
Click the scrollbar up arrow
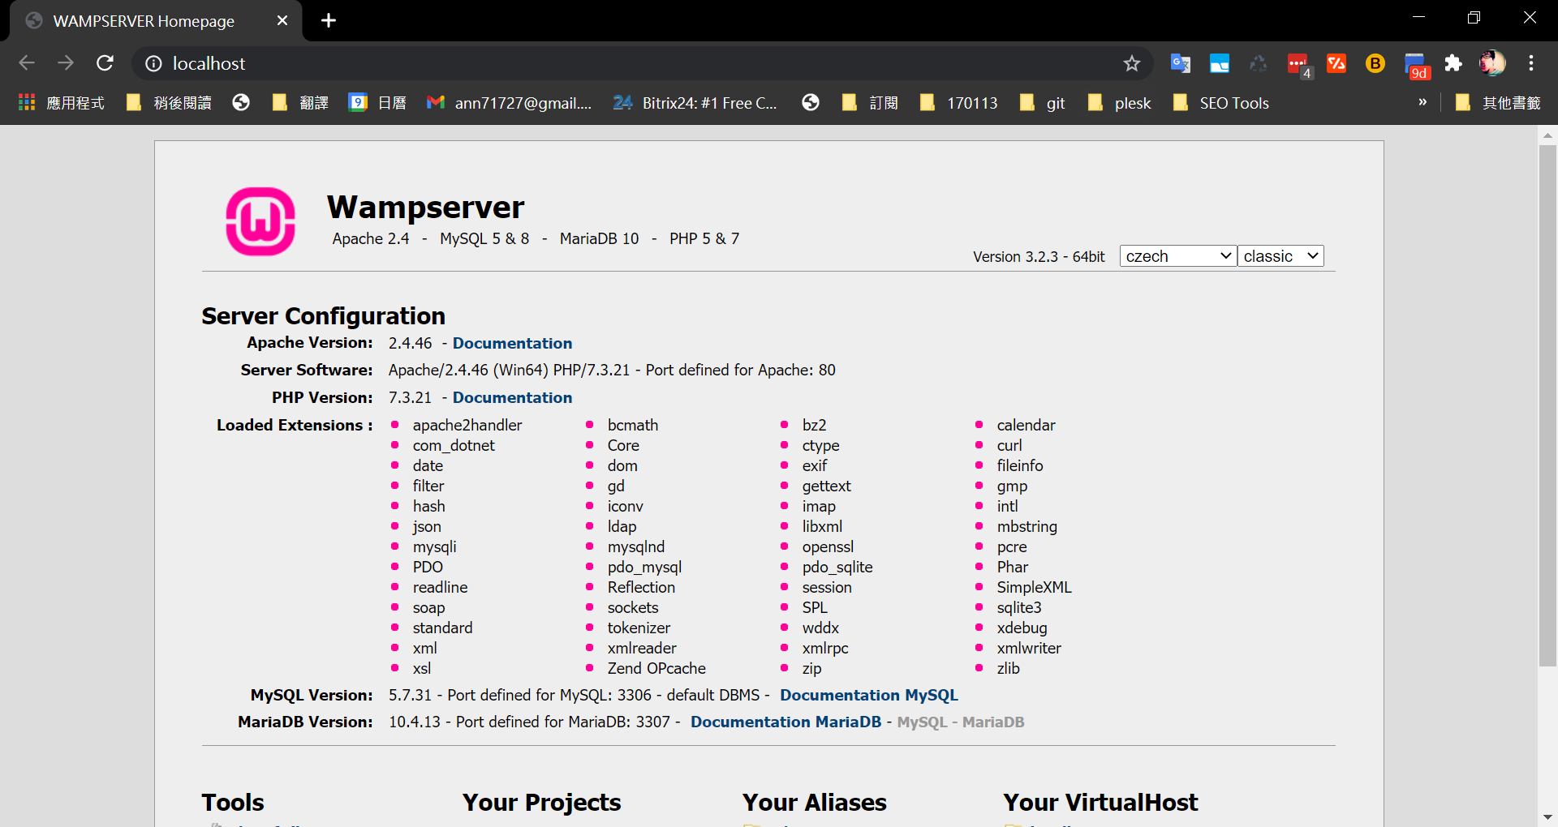[1547, 135]
